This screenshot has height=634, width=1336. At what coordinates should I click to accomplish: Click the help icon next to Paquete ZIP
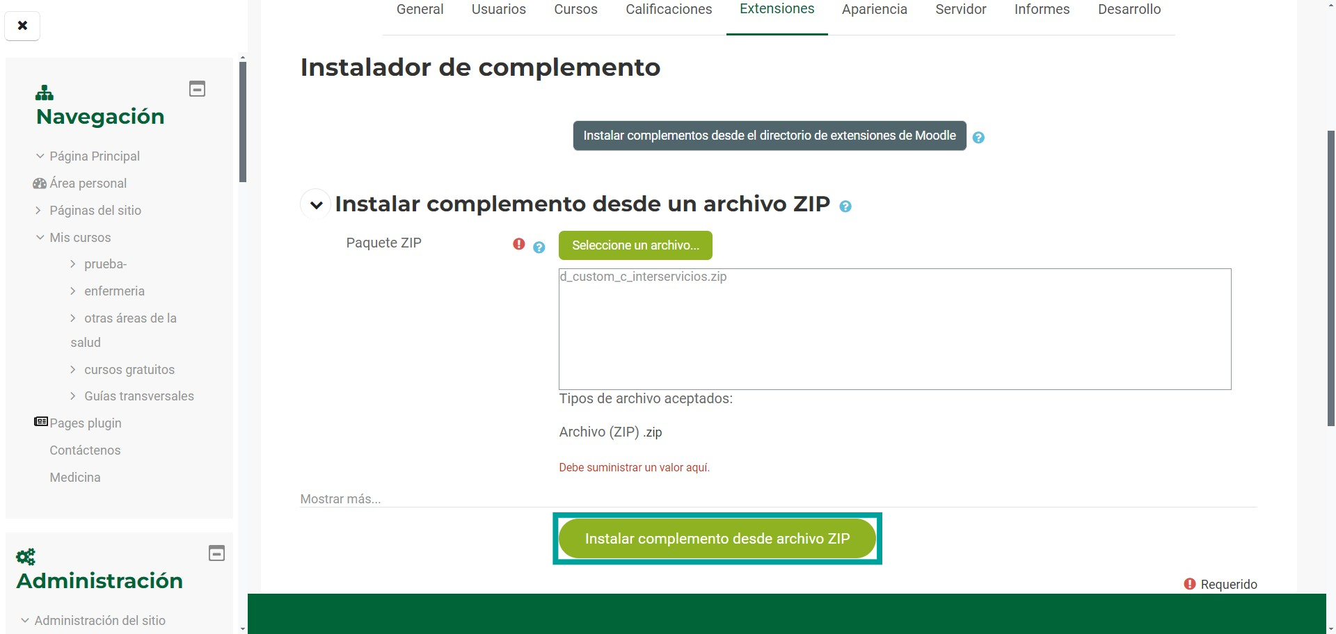[x=539, y=247]
